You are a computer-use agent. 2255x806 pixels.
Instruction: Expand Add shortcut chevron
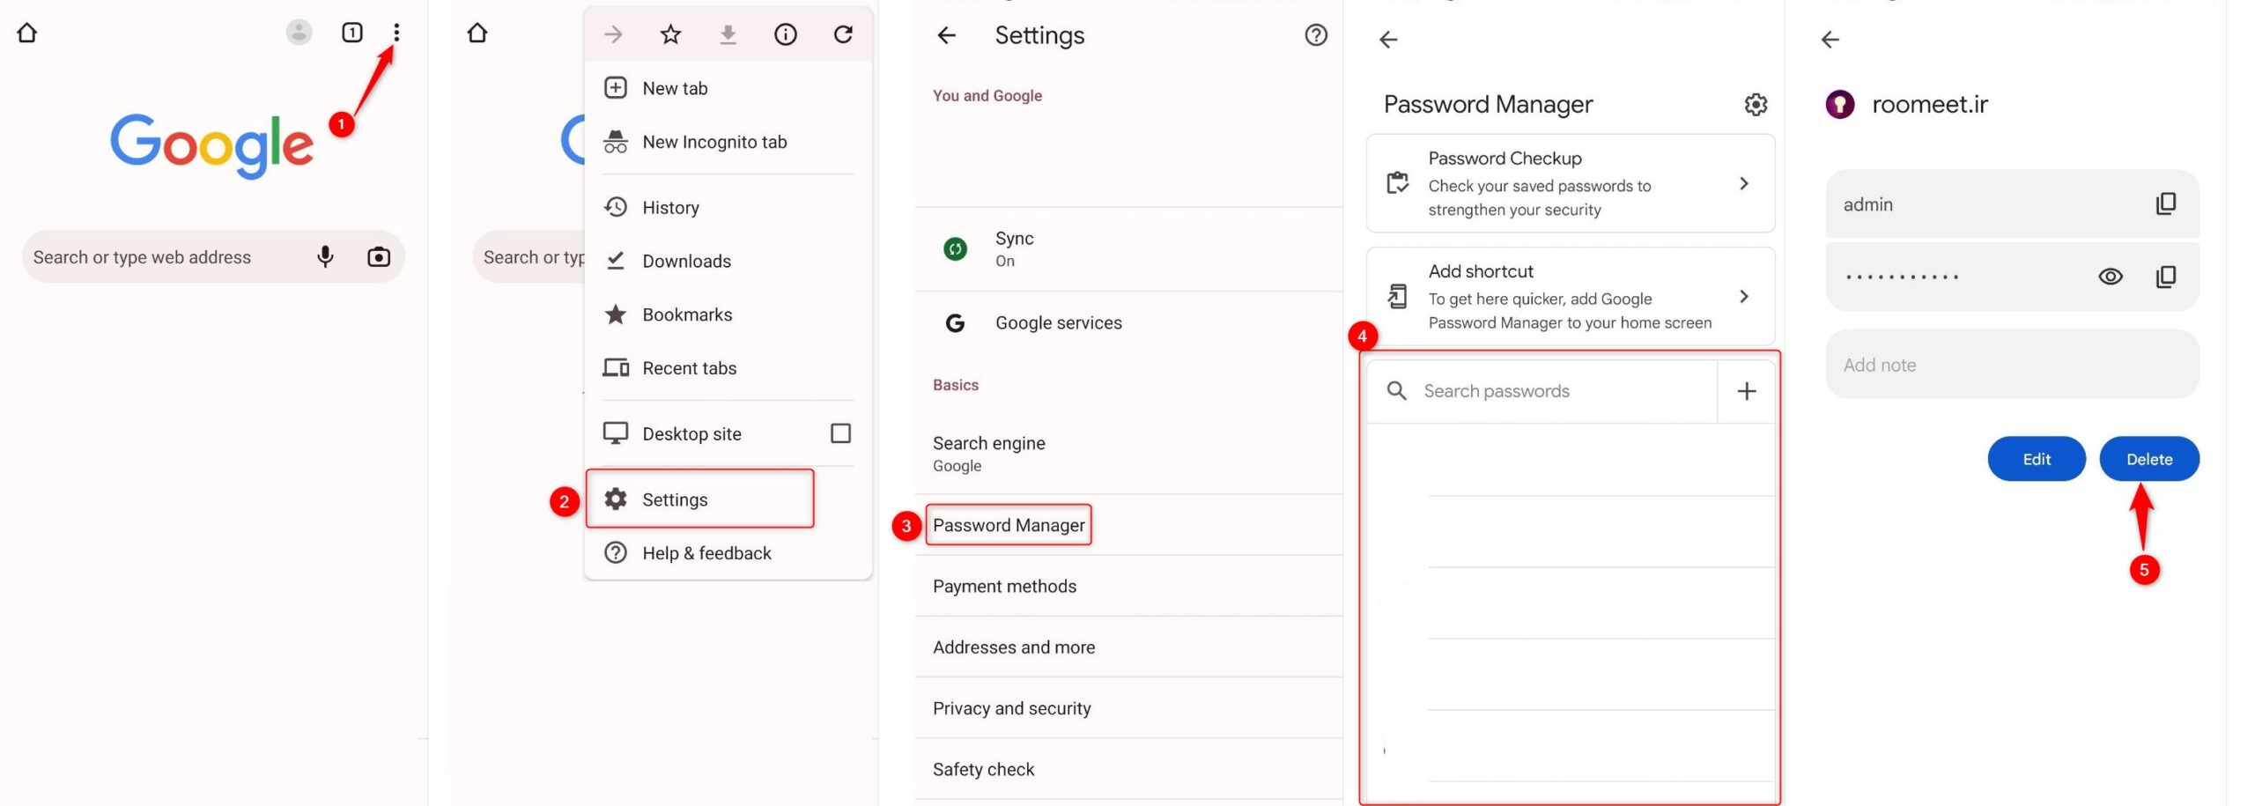click(x=1744, y=296)
